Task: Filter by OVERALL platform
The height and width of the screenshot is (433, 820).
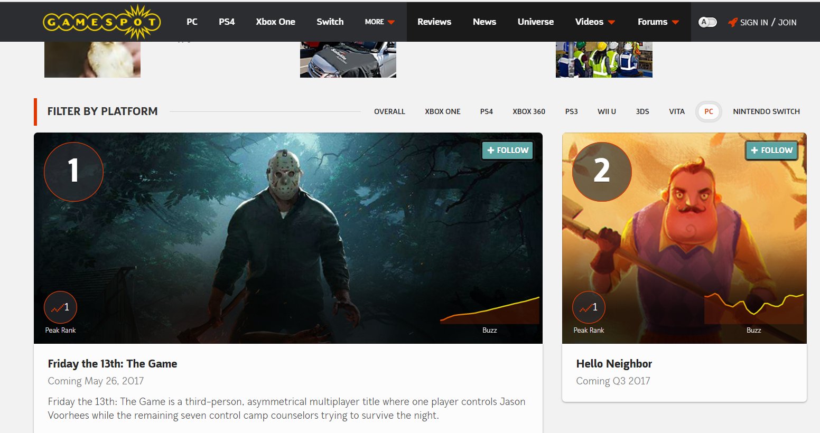Action: [389, 111]
